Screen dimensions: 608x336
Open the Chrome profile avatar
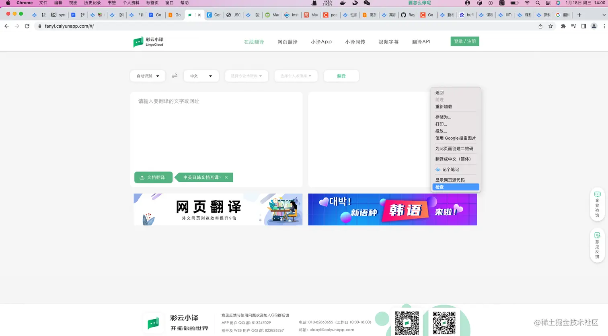point(594,26)
